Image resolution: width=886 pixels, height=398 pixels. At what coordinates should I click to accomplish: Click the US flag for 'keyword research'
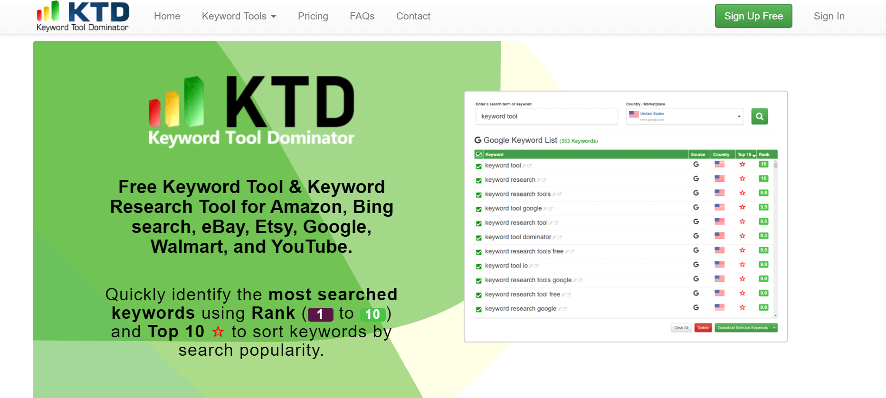[720, 179]
